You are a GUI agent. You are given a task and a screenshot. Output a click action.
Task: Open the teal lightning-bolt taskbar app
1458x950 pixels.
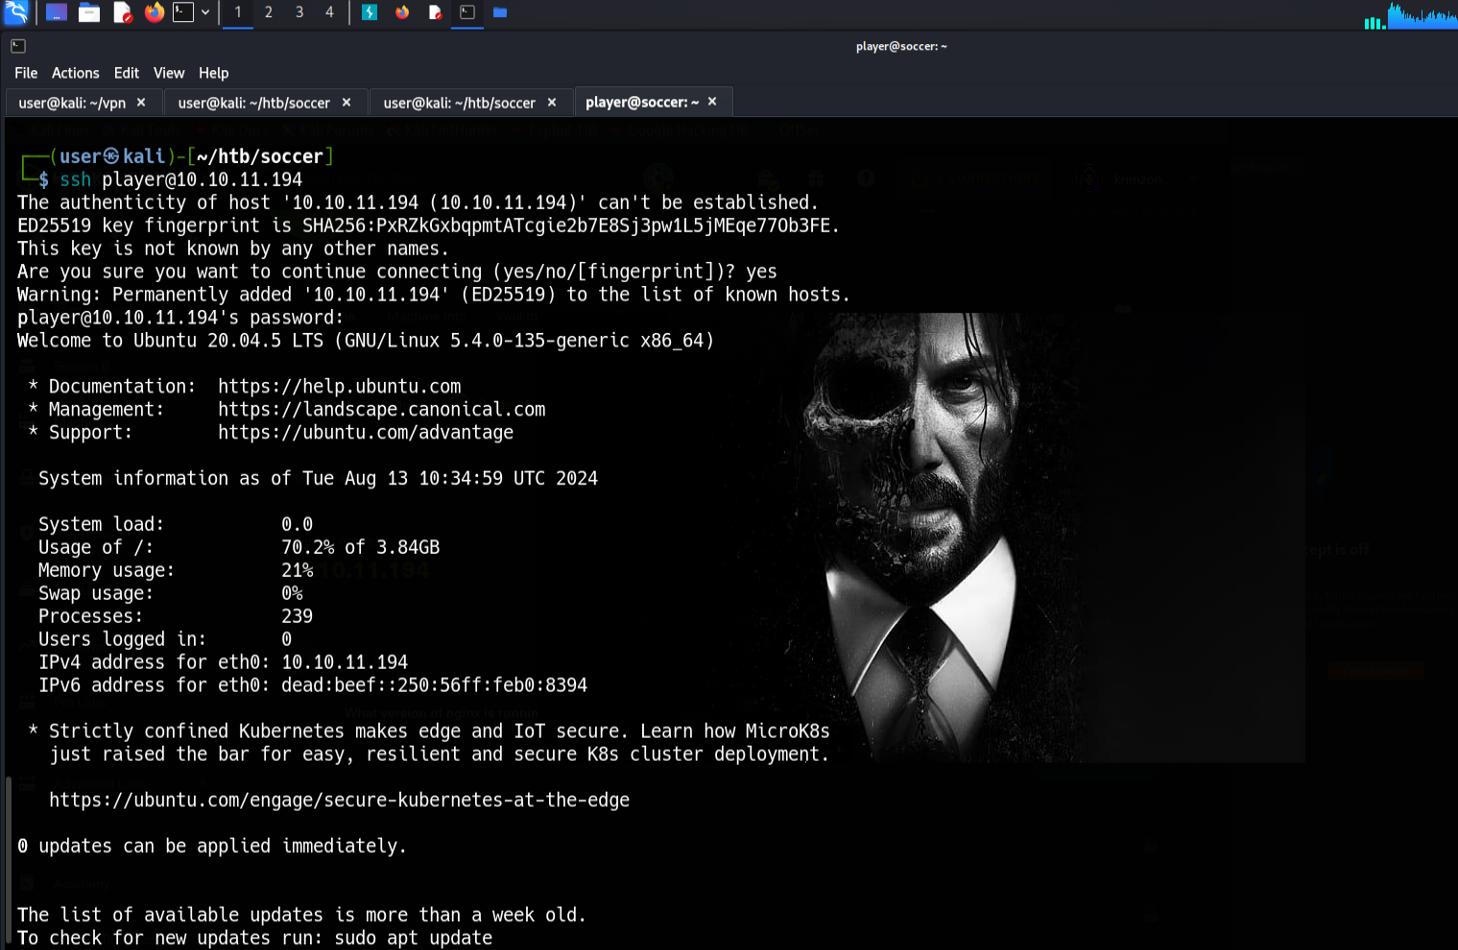click(370, 12)
